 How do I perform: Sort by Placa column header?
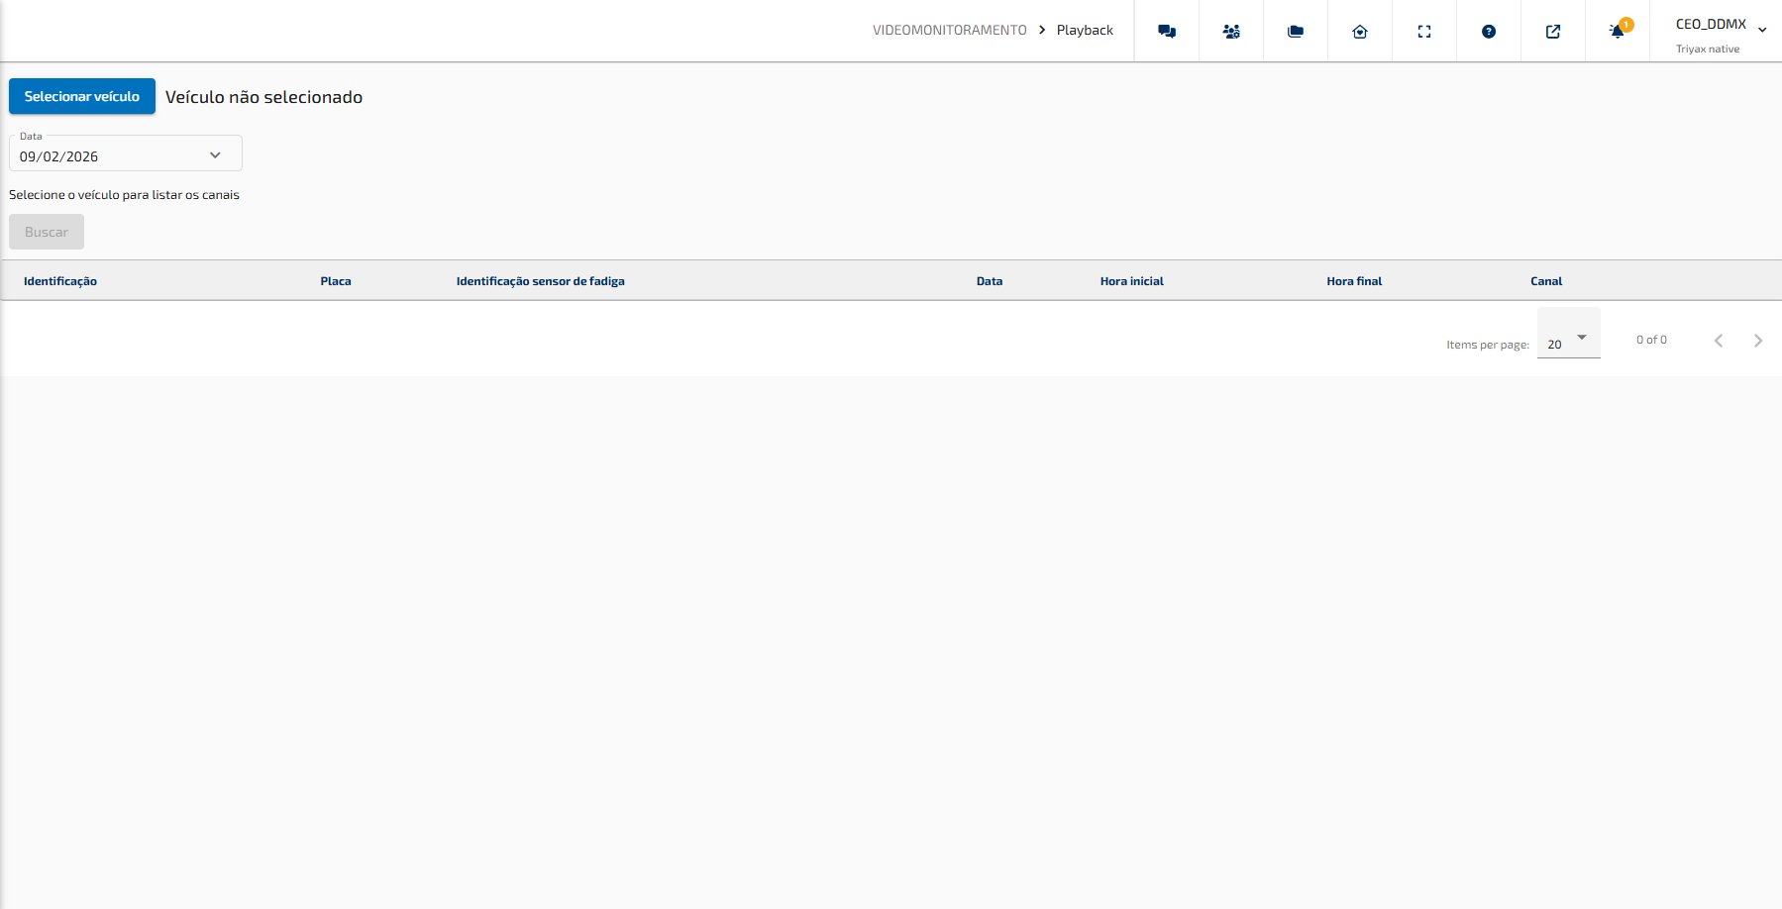click(x=336, y=281)
